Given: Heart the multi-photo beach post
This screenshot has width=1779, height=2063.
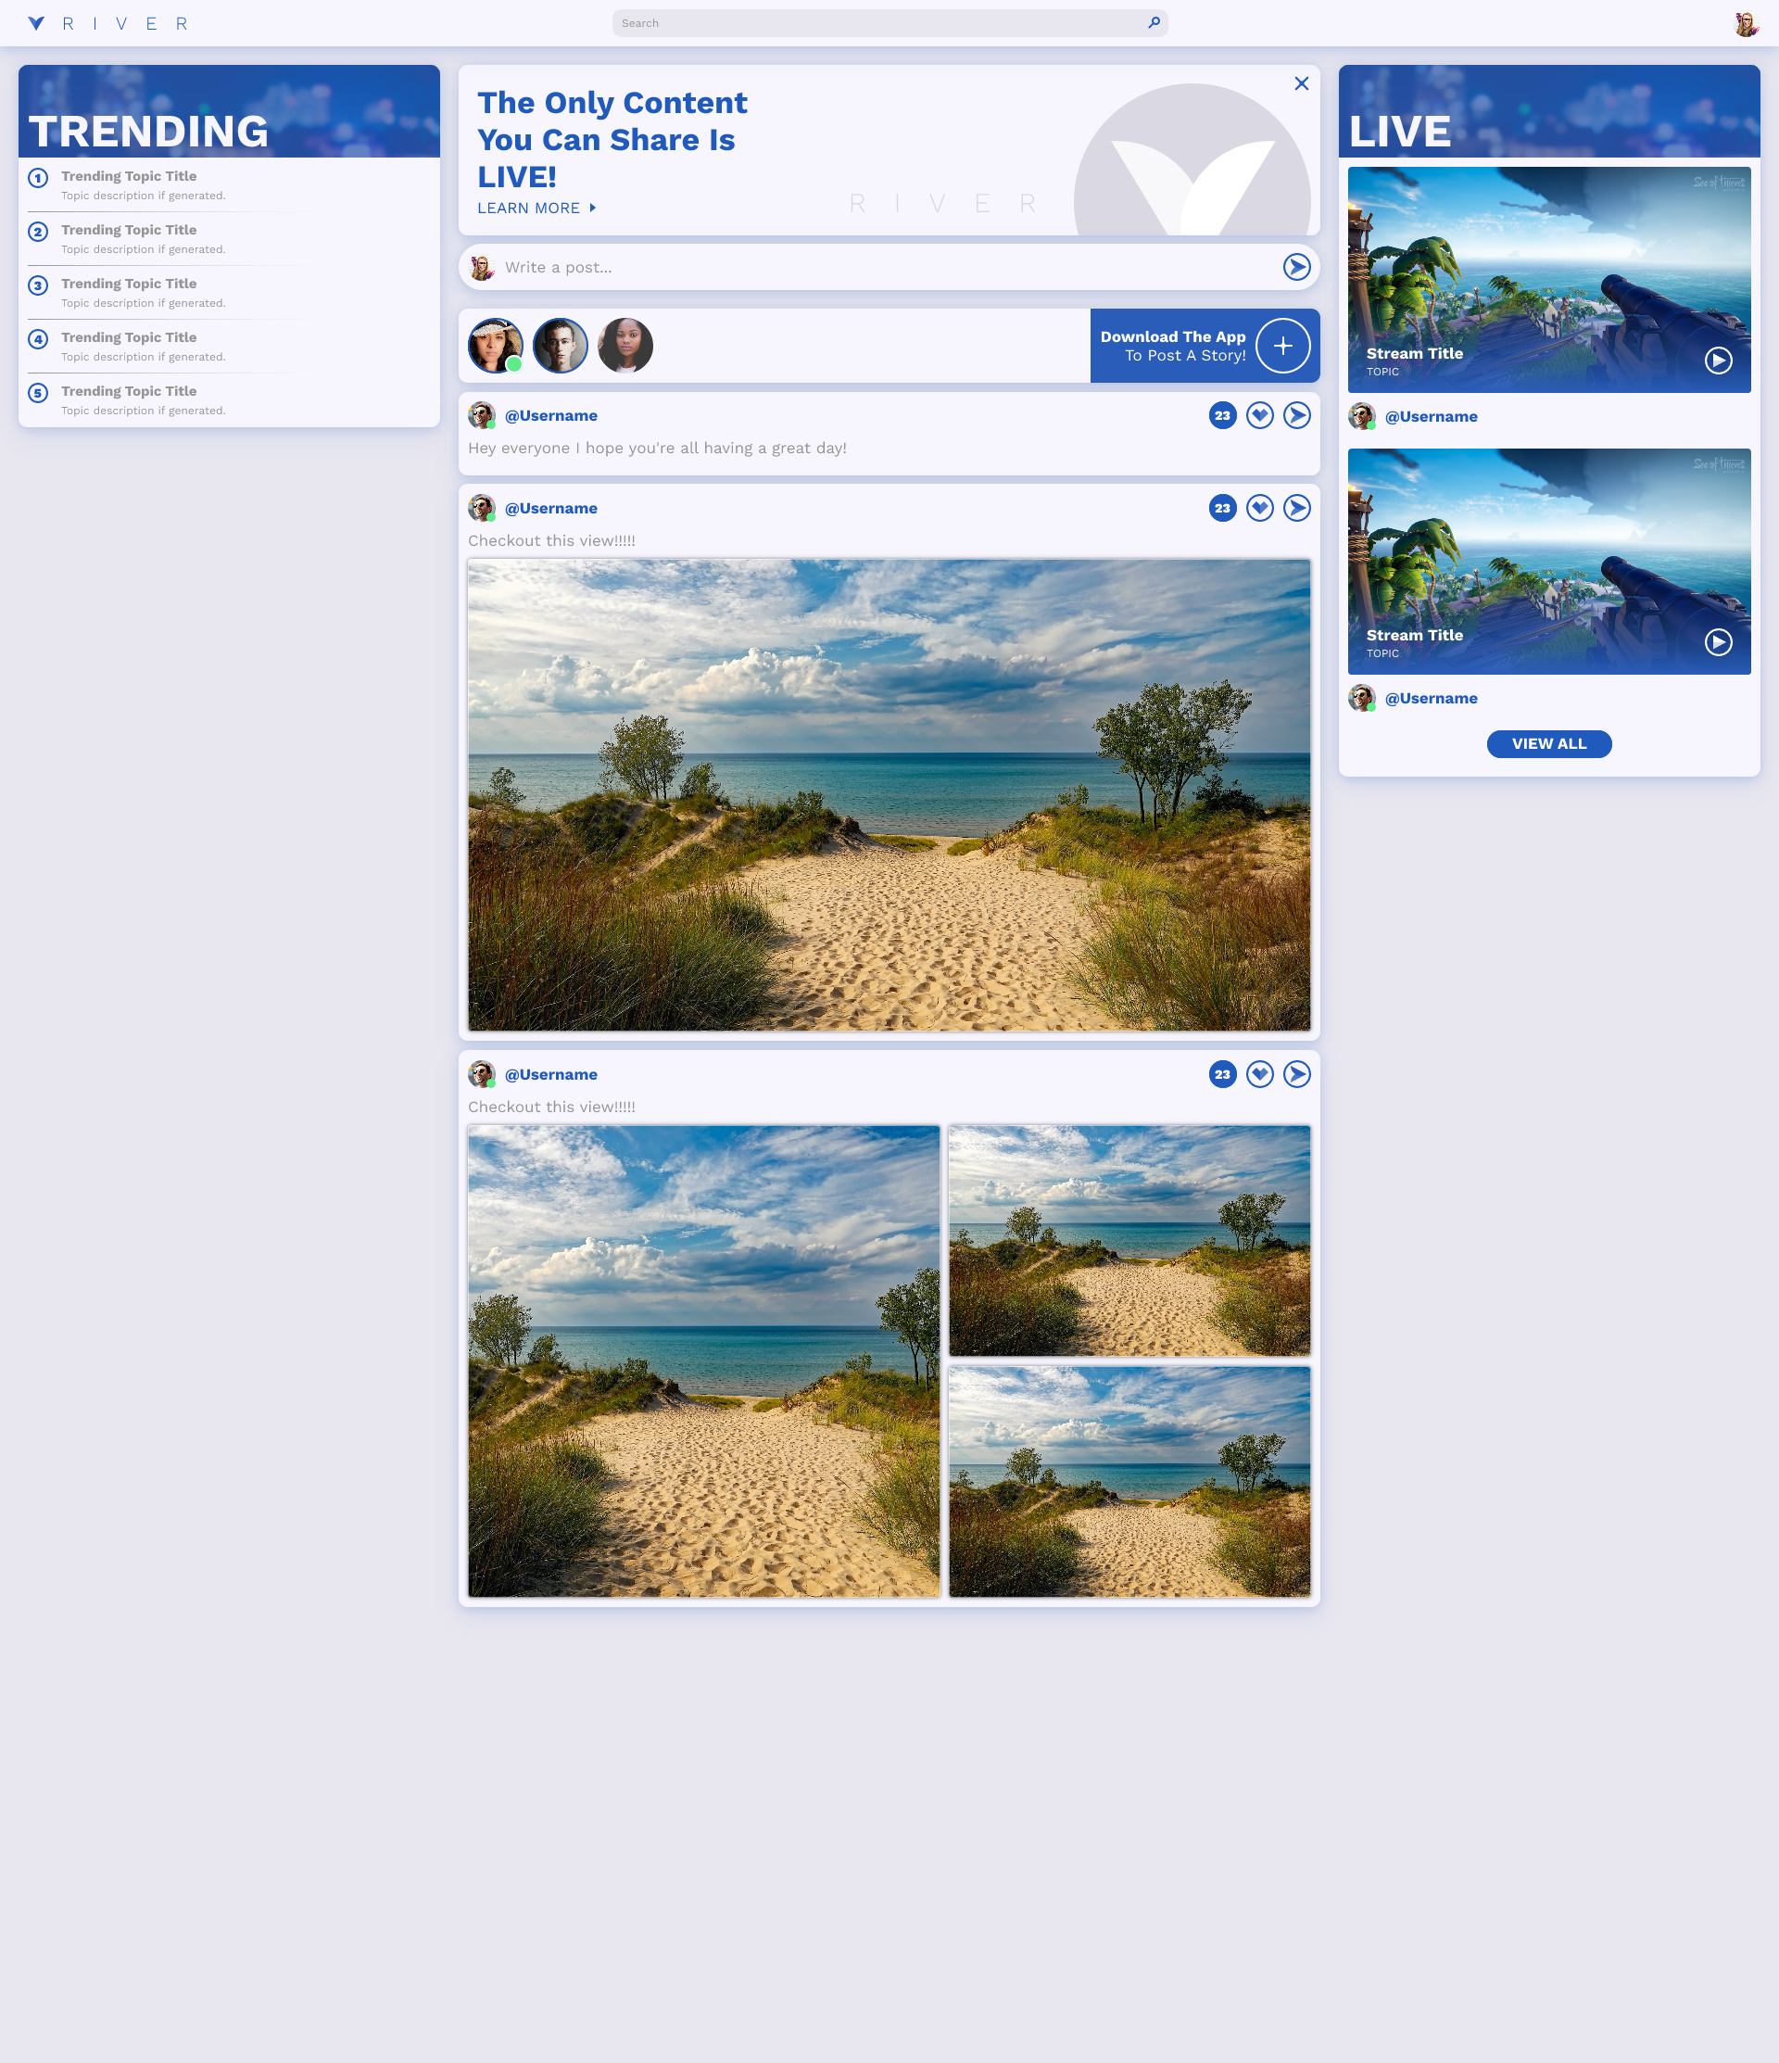Looking at the screenshot, I should coord(1259,1074).
